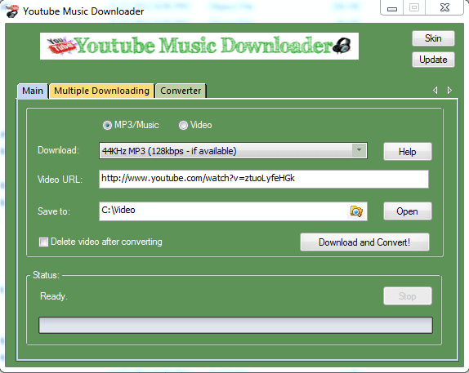Click the Update button
469x373 pixels.
(433, 60)
